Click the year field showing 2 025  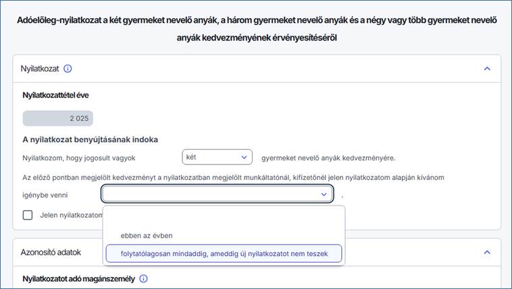click(x=58, y=119)
